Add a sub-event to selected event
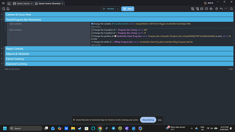Screen dimensions: 235x132 click(198, 9)
